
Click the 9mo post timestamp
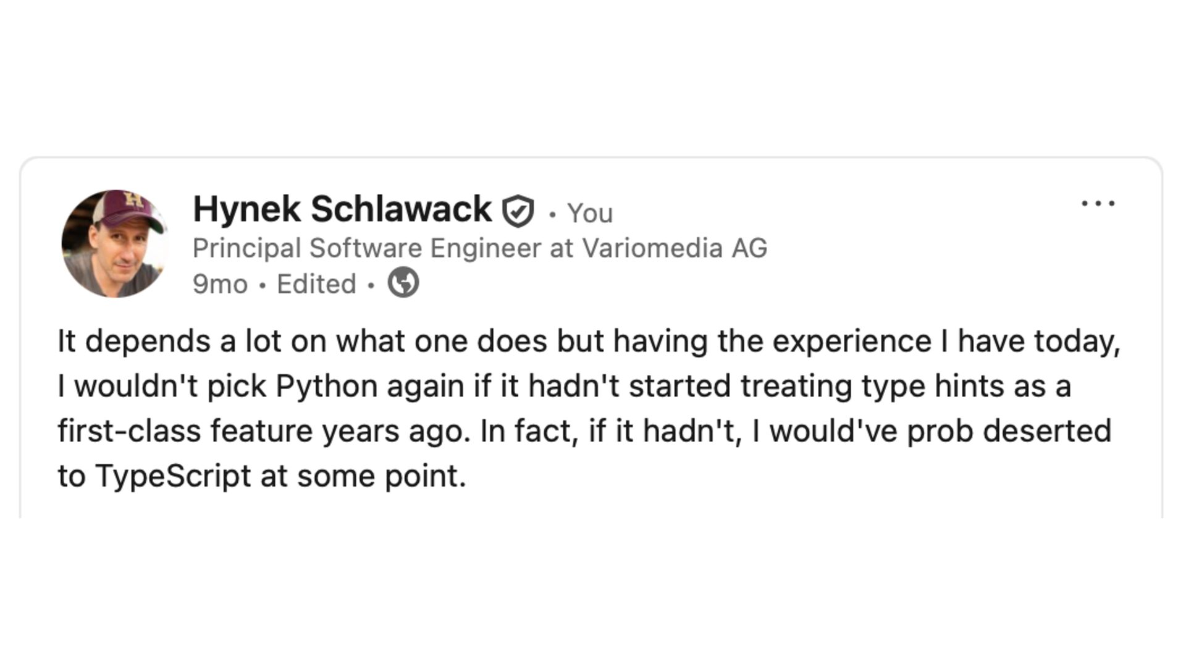click(x=220, y=284)
